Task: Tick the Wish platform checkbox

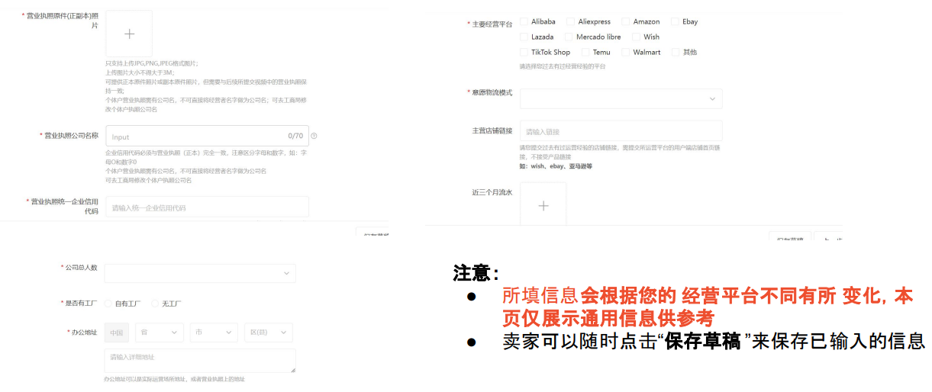Action: pyautogui.click(x=635, y=37)
